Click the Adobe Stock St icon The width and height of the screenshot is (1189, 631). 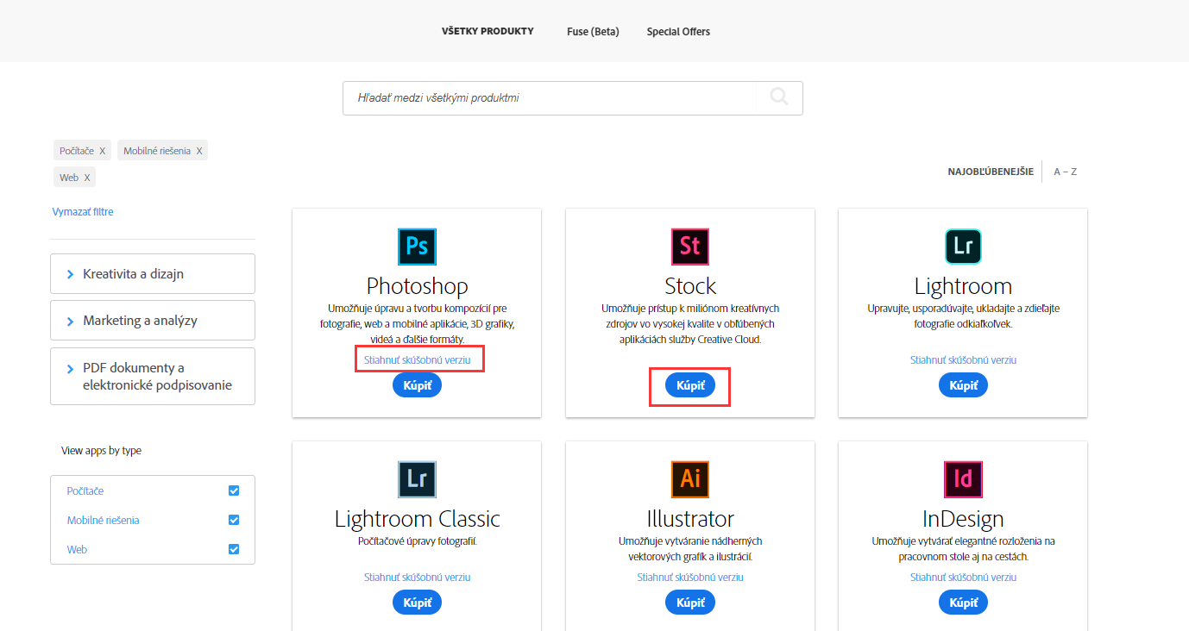(x=690, y=247)
